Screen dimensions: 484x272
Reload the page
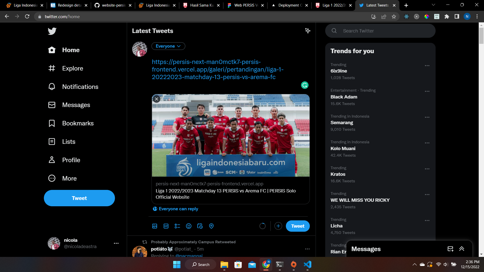27,17
